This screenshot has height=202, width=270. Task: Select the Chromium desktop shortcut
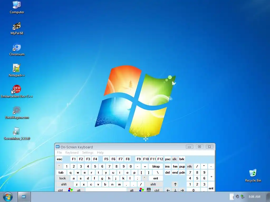17,49
